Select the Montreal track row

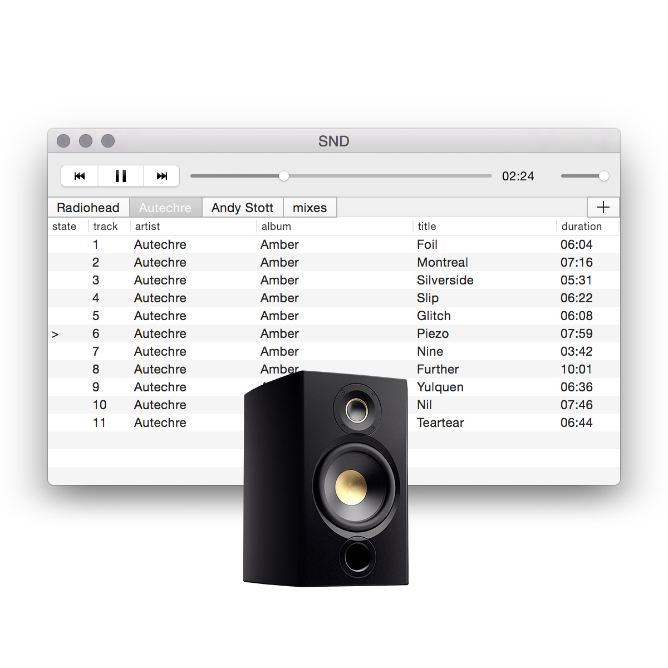point(442,262)
